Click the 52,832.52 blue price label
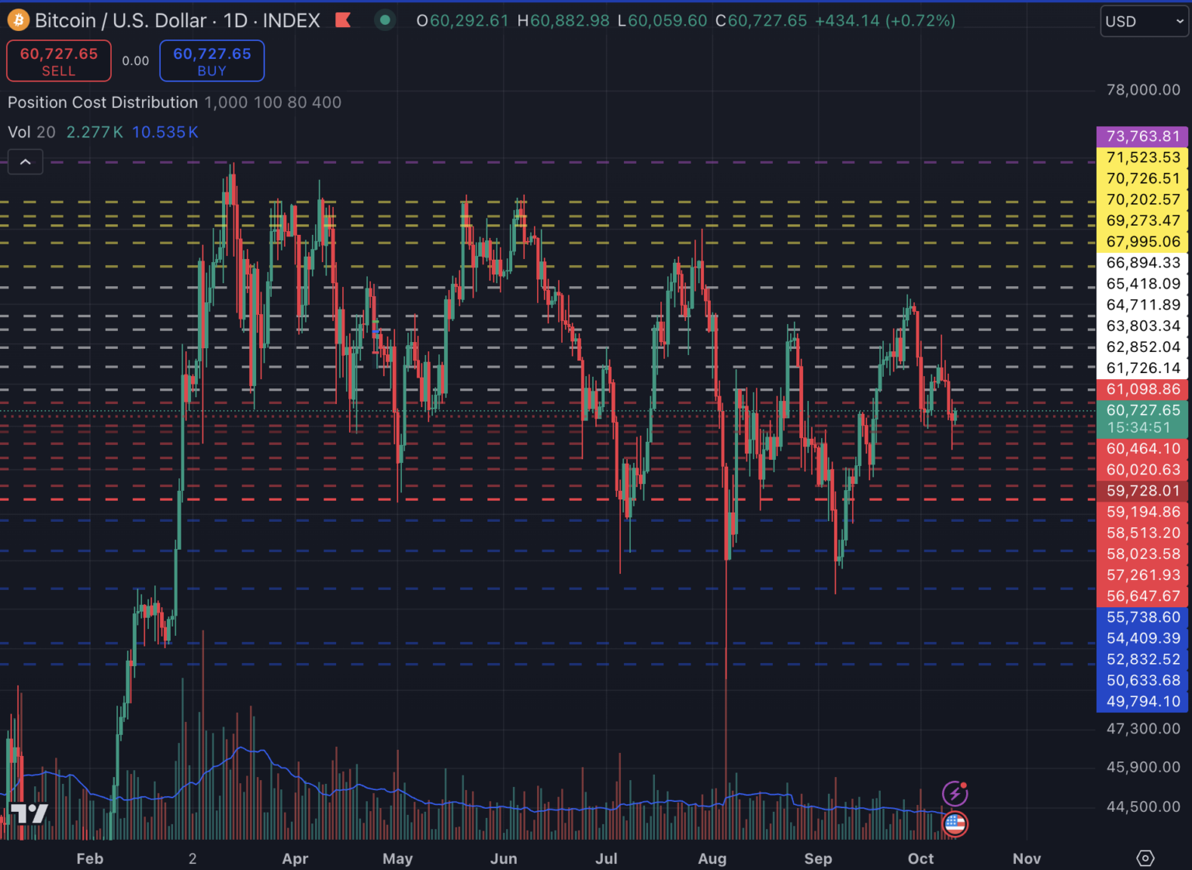This screenshot has height=870, width=1192. click(x=1142, y=659)
